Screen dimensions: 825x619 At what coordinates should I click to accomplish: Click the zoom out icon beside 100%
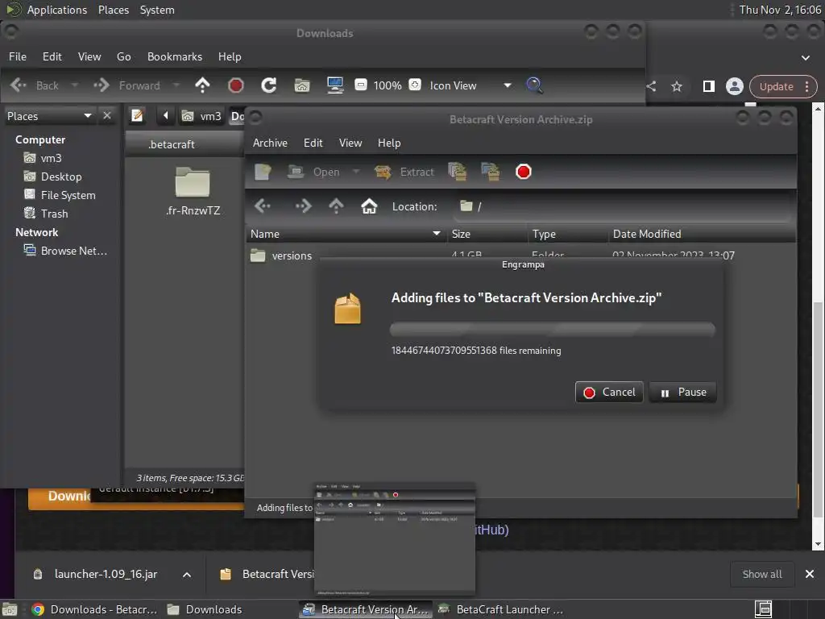[361, 85]
